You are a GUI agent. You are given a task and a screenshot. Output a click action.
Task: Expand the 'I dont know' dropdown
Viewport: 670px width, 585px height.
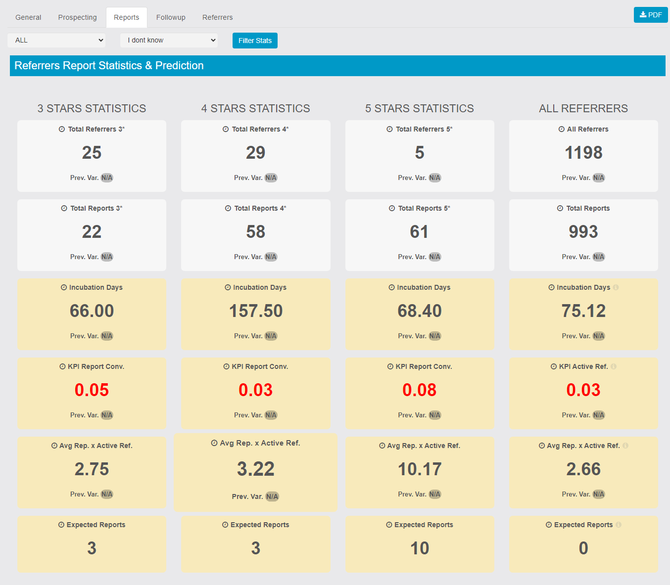pyautogui.click(x=169, y=40)
